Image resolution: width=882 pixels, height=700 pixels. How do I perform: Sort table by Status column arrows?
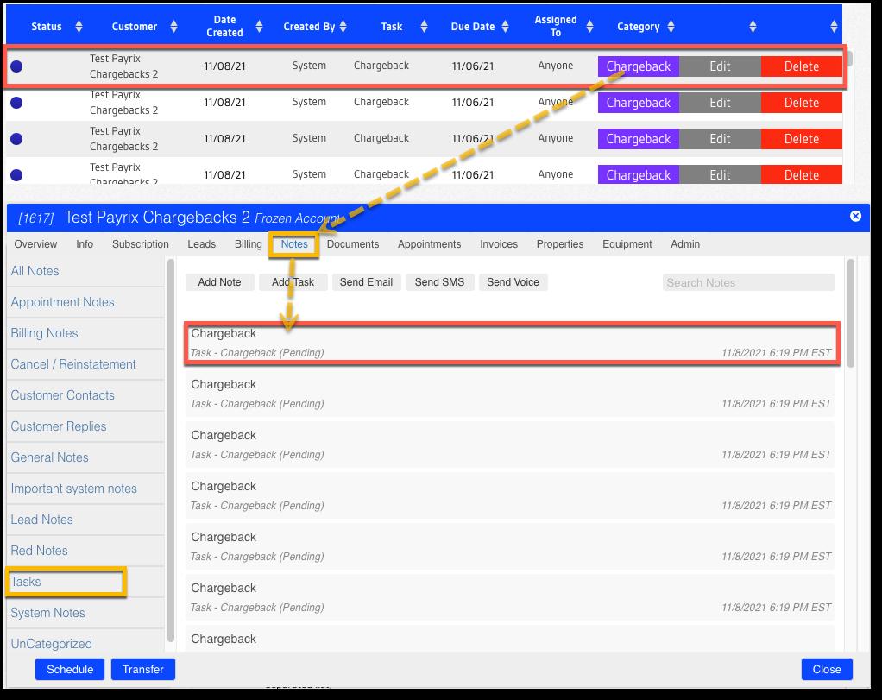click(79, 27)
